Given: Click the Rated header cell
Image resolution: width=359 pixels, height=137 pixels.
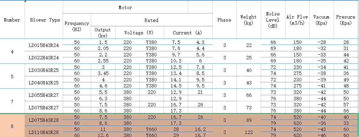Looking at the screenshot, I should pos(151,20).
